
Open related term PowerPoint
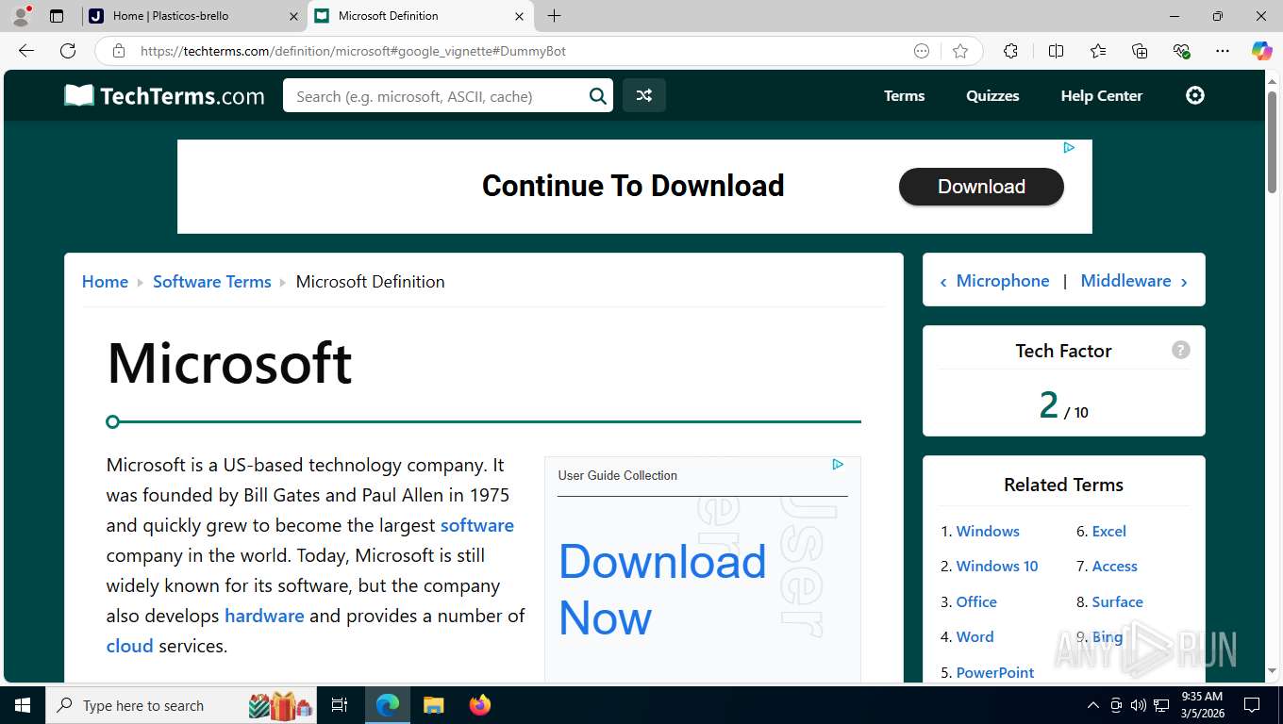[995, 672]
